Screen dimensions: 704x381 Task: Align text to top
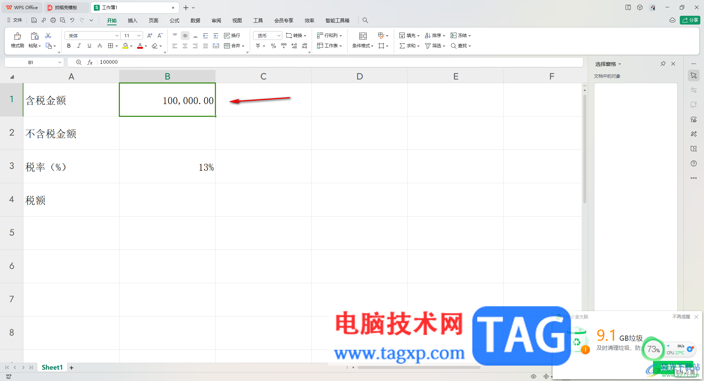(175, 36)
